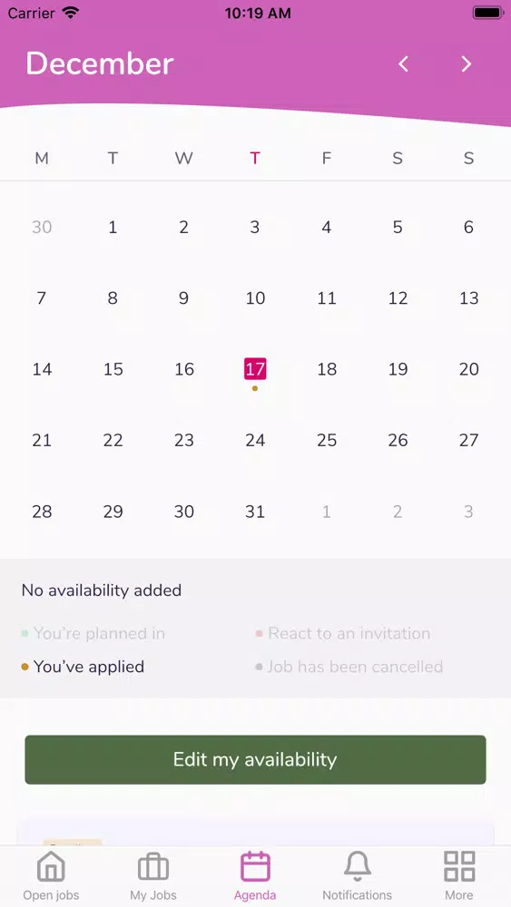The width and height of the screenshot is (511, 907).
Task: Tap the You've applied legend item
Action: tap(83, 667)
